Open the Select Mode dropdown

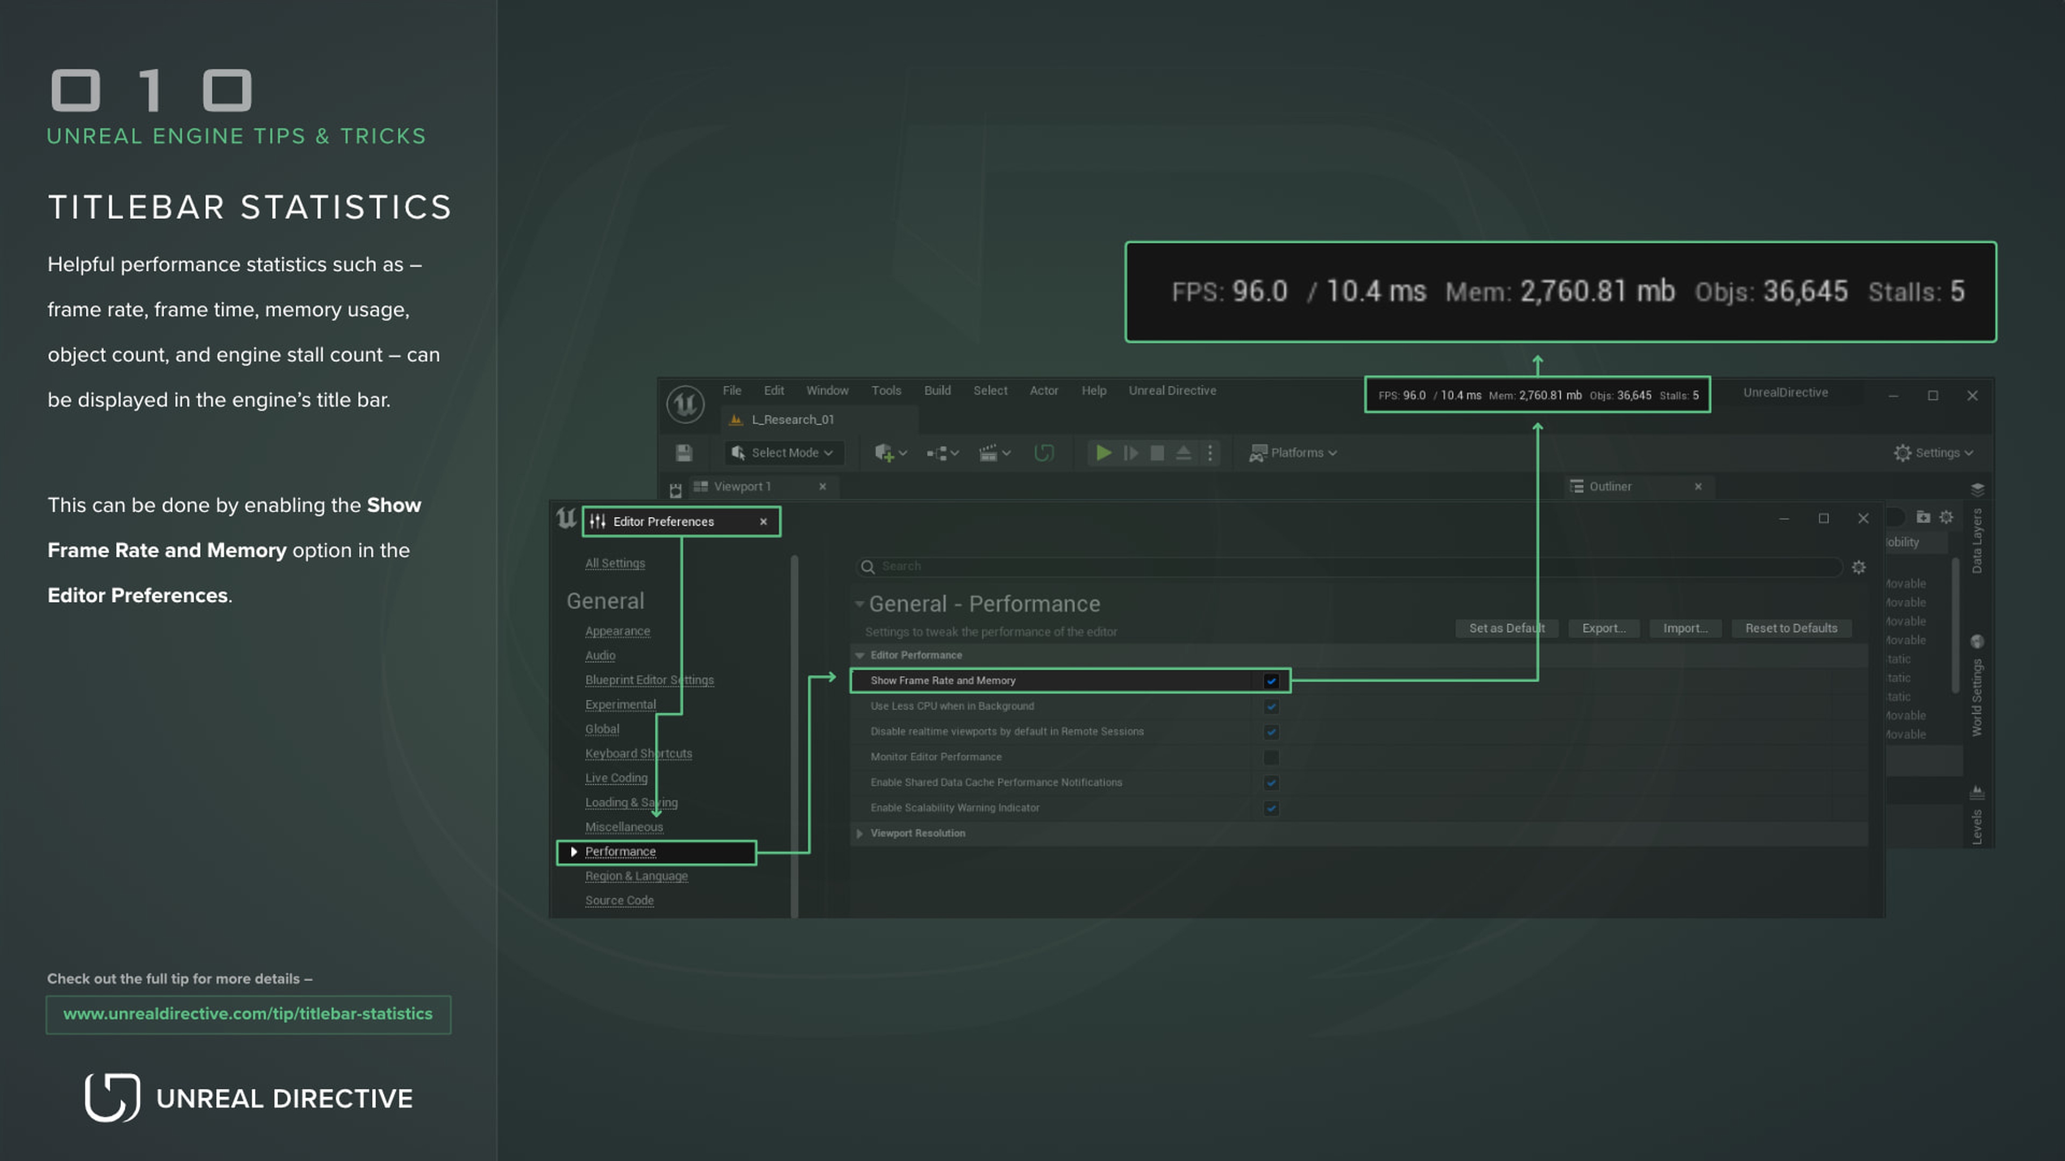pos(782,453)
